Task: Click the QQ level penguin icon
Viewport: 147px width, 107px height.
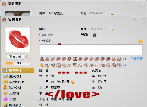Action: coord(94,35)
